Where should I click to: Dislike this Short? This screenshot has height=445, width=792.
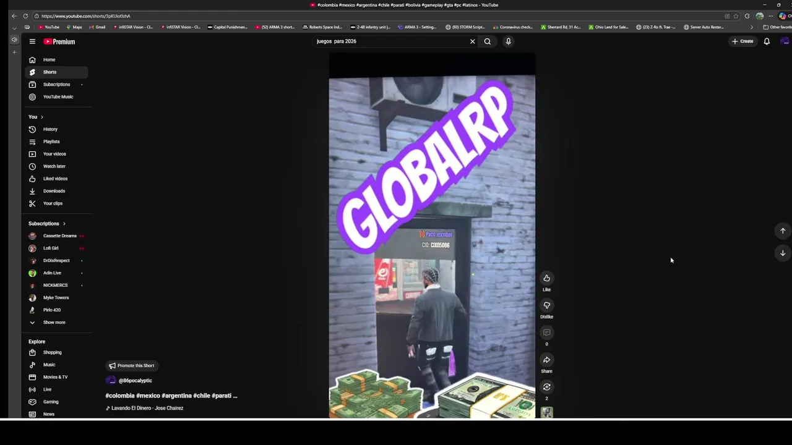(x=546, y=305)
